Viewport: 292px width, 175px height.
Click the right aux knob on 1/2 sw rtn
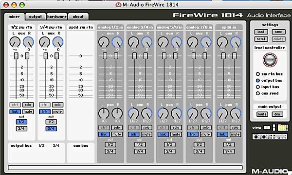click(28, 42)
